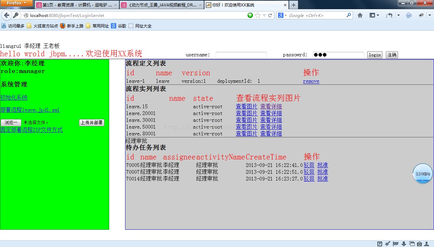Go to the Firefox home page icon

(360, 15)
